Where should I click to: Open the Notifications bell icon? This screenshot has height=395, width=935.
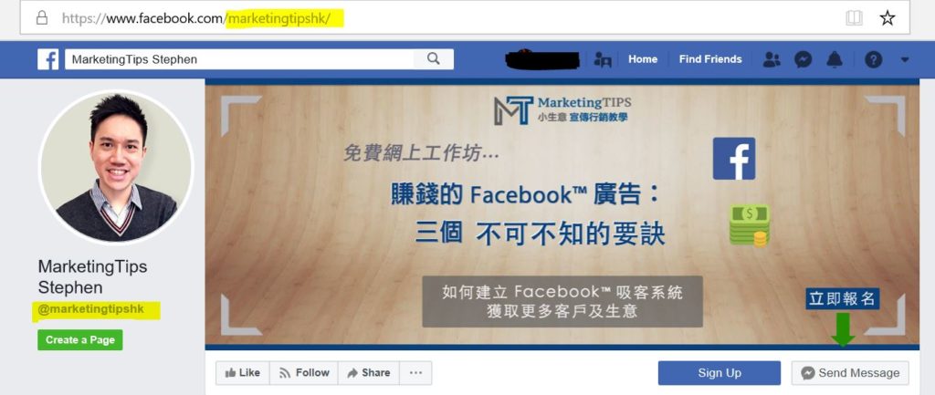coord(835,59)
